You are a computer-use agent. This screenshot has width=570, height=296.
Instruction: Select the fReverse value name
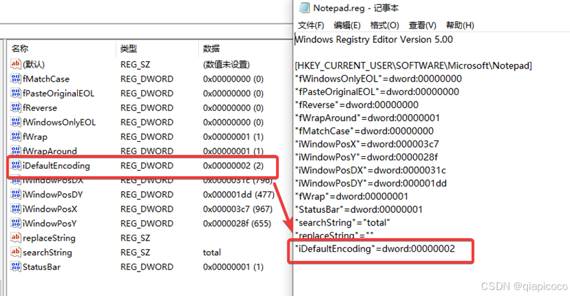pos(40,108)
